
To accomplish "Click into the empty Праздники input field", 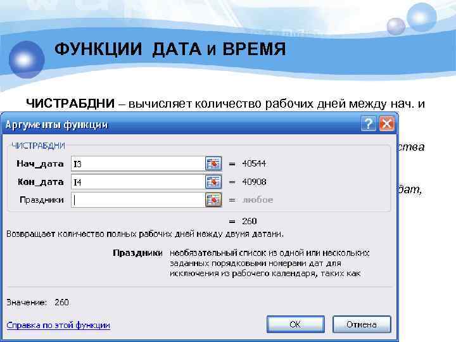I will click(138, 199).
